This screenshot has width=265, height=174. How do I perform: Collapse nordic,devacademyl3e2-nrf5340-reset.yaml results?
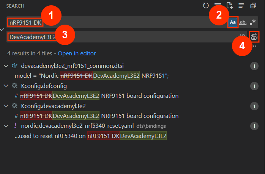point(6,126)
